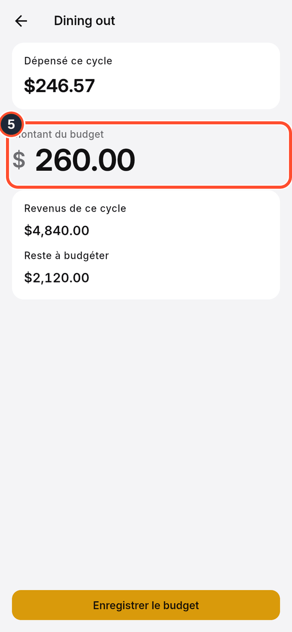Tap the $2,120.00 remaining amount
292x632 pixels.
click(57, 277)
